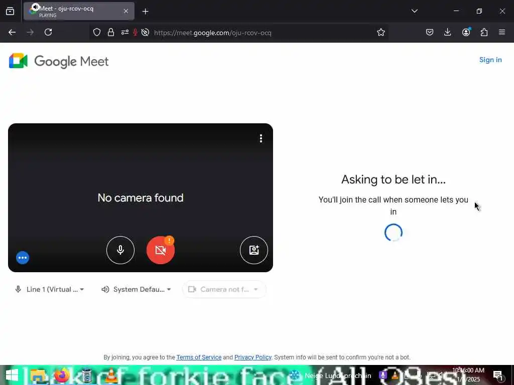The width and height of the screenshot is (514, 385).
Task: Click the taskbar clock showing 10:16:00 AM
Action: coord(468,375)
